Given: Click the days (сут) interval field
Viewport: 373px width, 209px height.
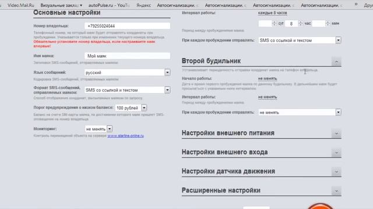Looking at the screenshot, I should coord(265,23).
